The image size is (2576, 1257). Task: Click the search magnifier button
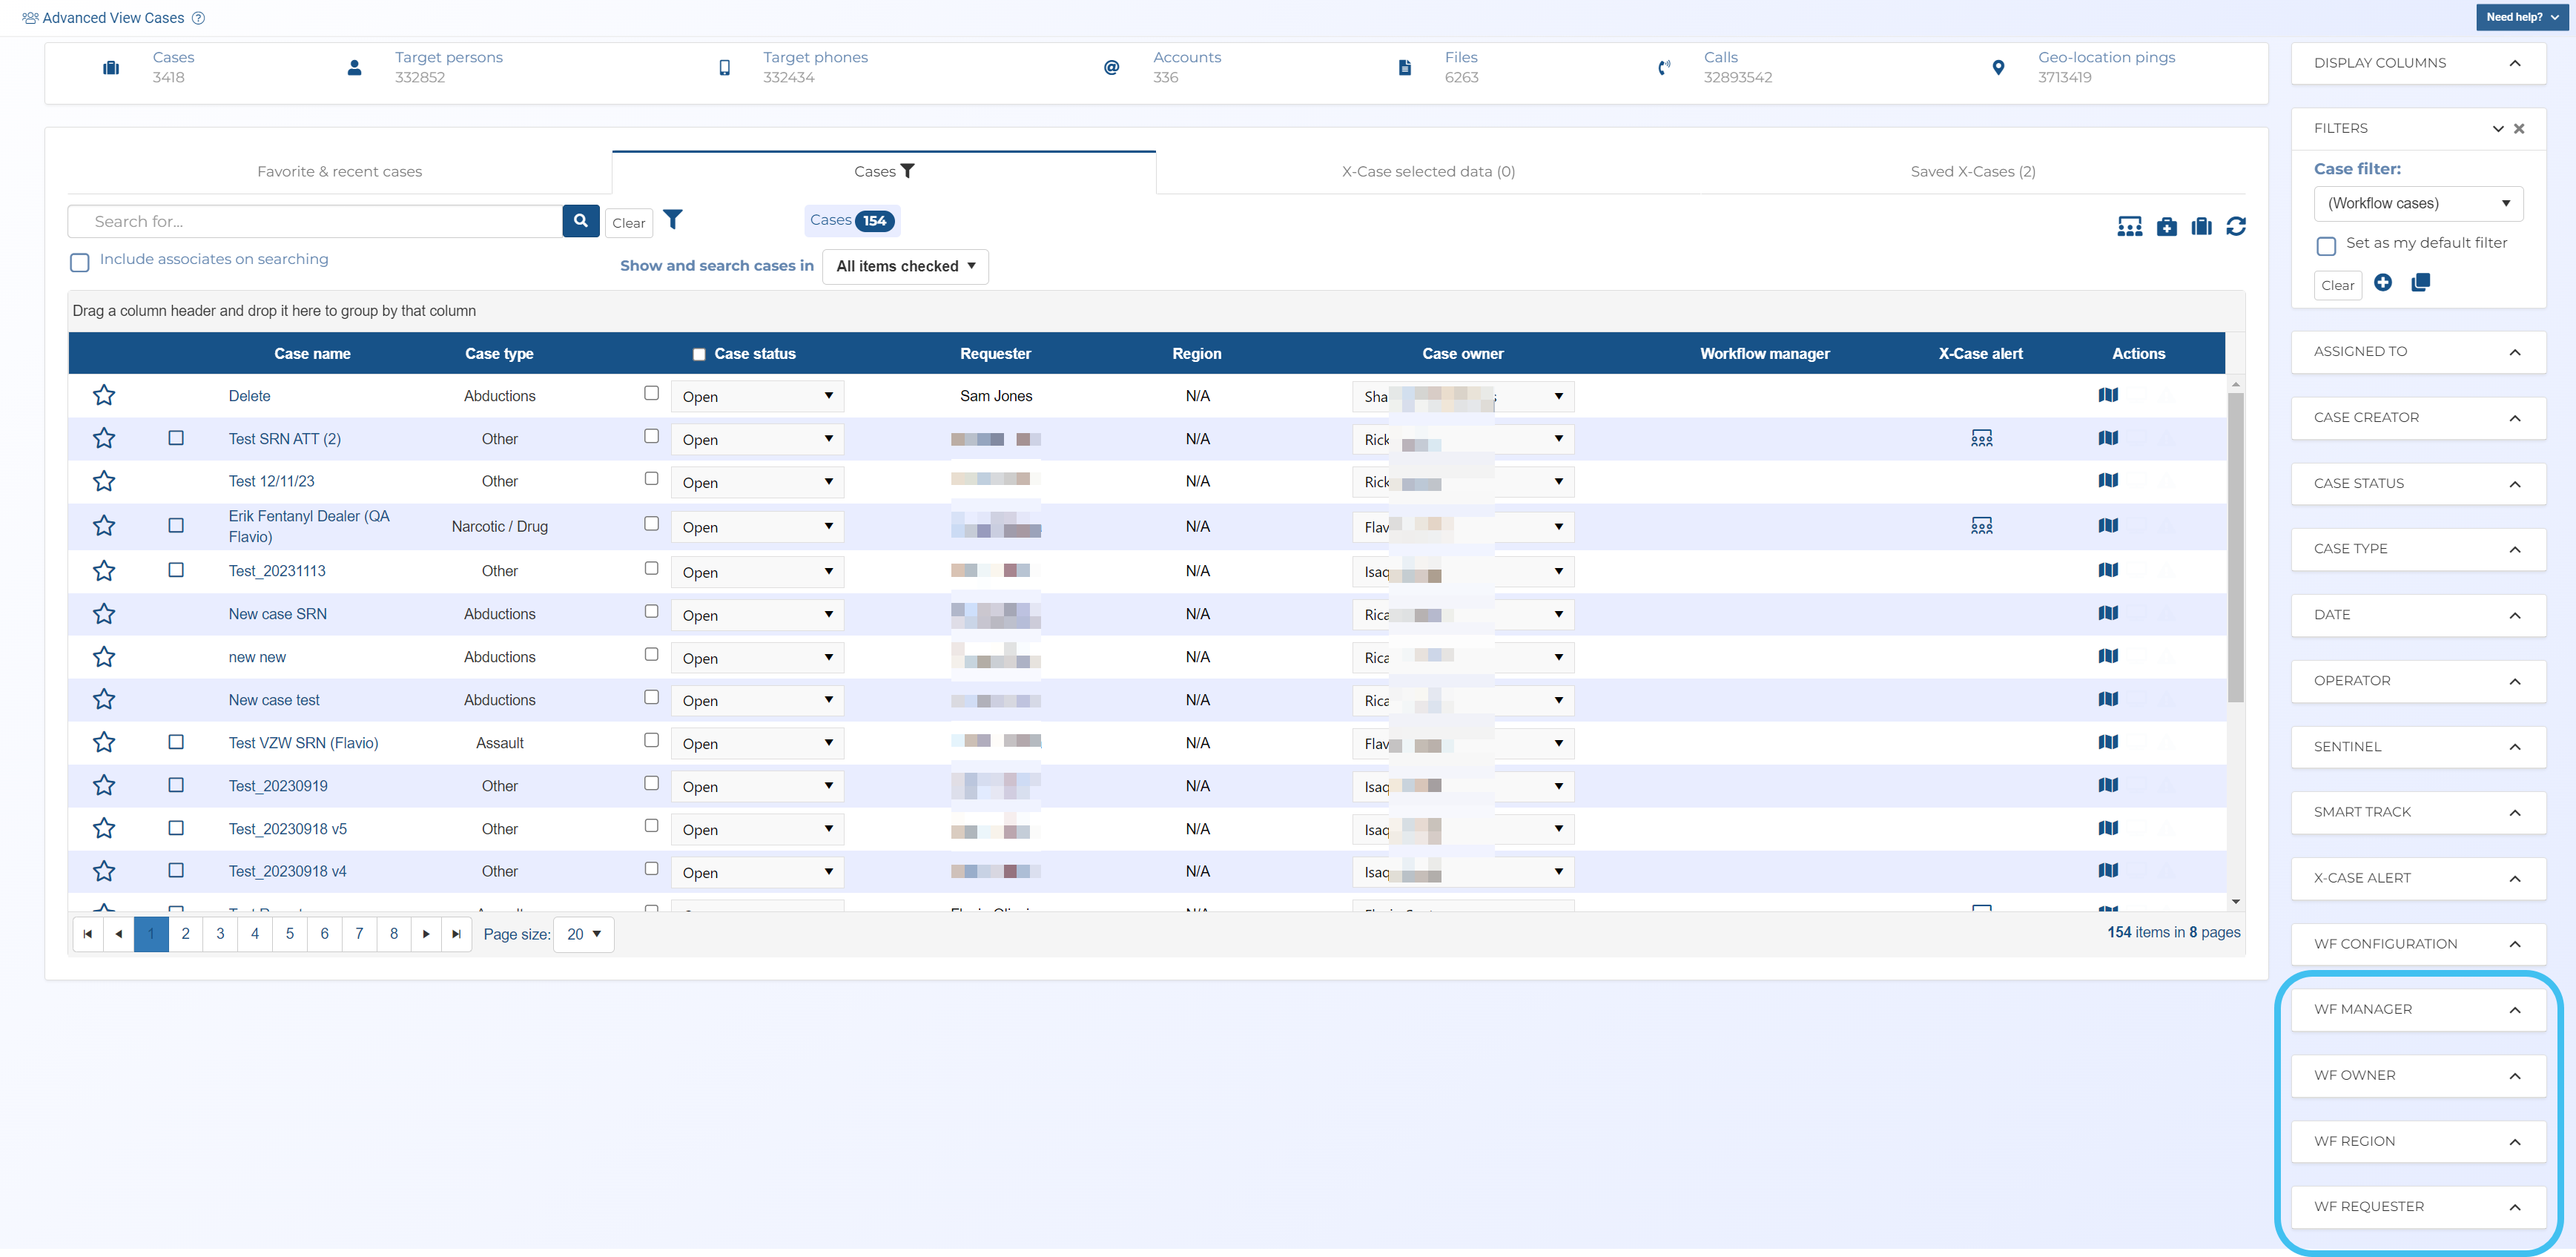click(x=581, y=221)
